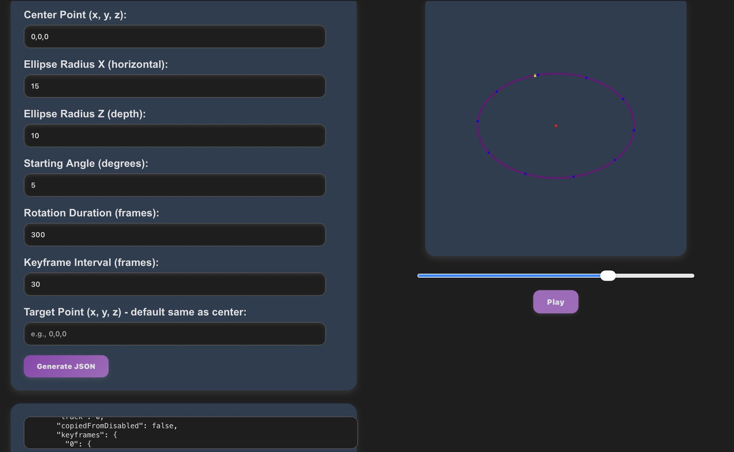Click the "copiedFromDisabled": false line
Image resolution: width=734 pixels, height=452 pixels.
click(117, 426)
